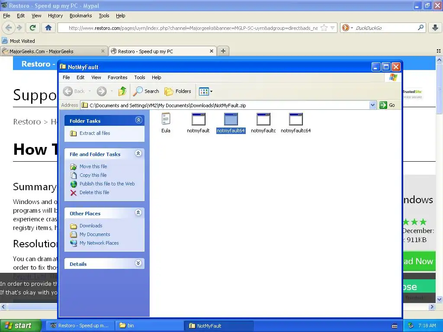Click the system tray clock
The image size is (443, 332).
pyautogui.click(x=427, y=326)
